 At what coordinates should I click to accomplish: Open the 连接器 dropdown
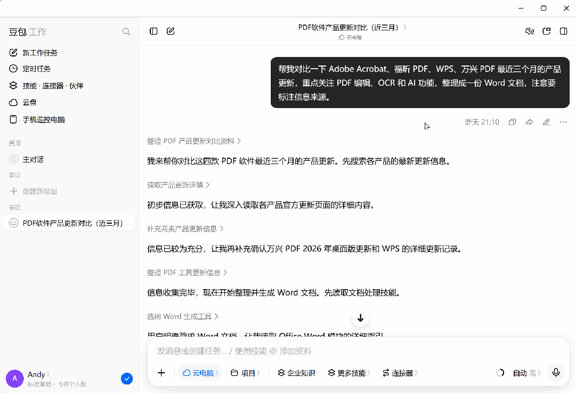click(x=399, y=373)
